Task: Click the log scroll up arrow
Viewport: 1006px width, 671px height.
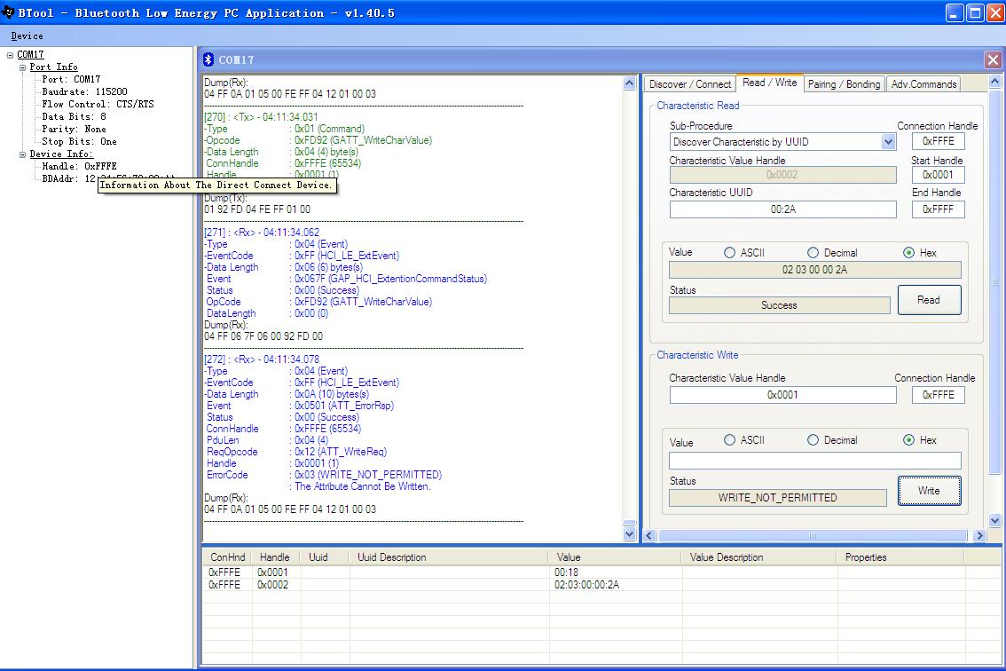Action: (629, 83)
